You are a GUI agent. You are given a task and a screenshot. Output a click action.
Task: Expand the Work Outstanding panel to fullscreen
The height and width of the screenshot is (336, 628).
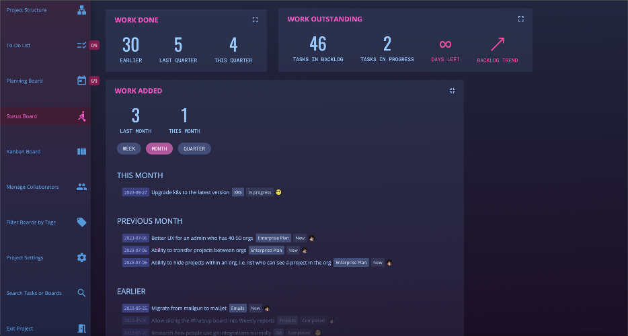(520, 19)
